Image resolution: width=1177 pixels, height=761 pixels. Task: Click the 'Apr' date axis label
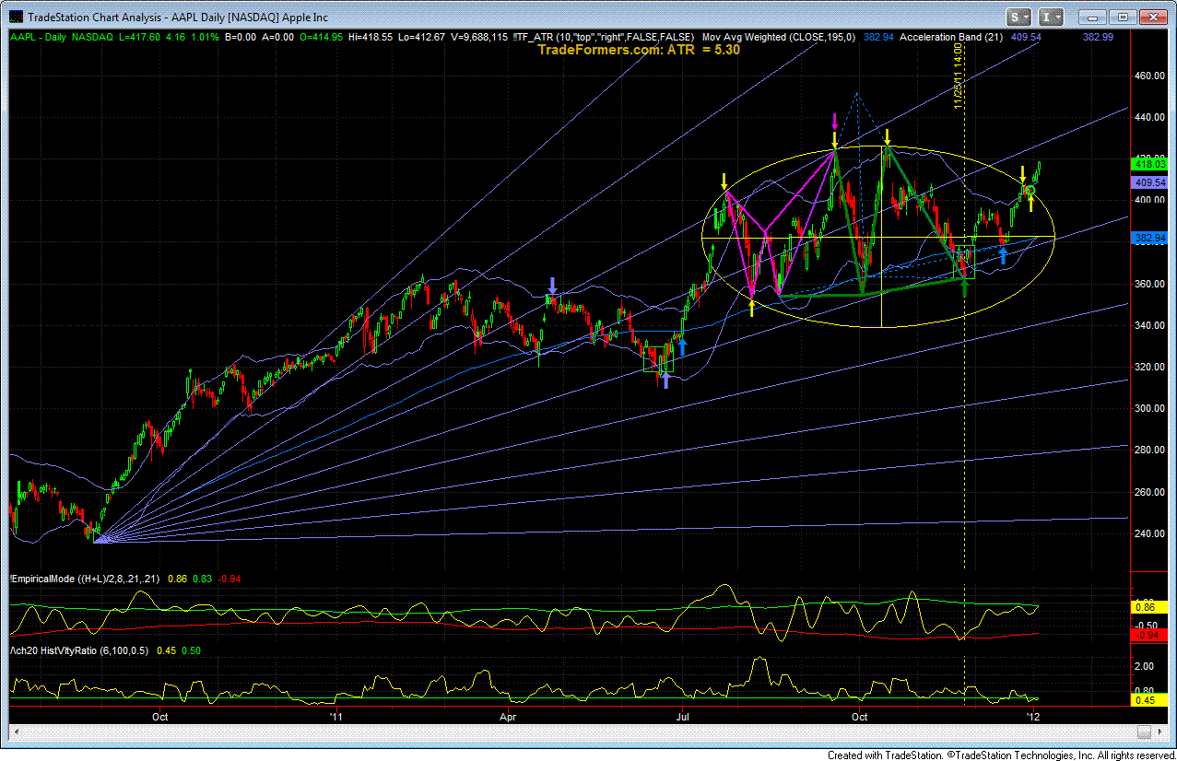508,715
